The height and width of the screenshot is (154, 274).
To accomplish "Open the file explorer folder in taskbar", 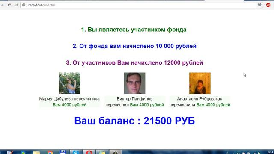I will pyautogui.click(x=36, y=152).
